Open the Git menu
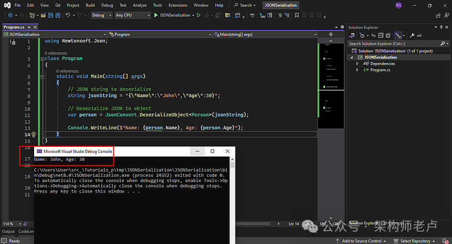The height and width of the screenshot is (244, 452). (x=58, y=5)
